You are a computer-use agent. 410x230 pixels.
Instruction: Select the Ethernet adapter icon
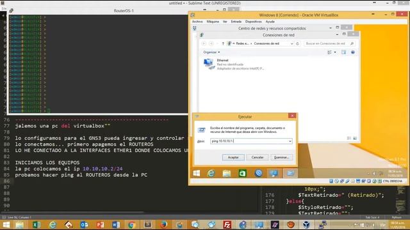click(209, 64)
